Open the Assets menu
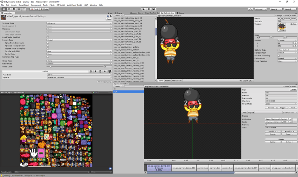Screen dimensions: 298x177 tap(14, 5)
